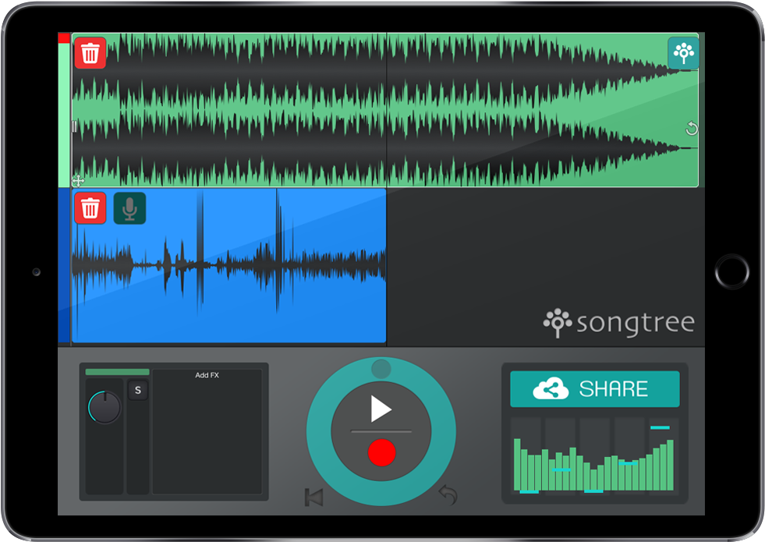Tap the microphone icon on the vocal track
765x542 pixels.
129,208
